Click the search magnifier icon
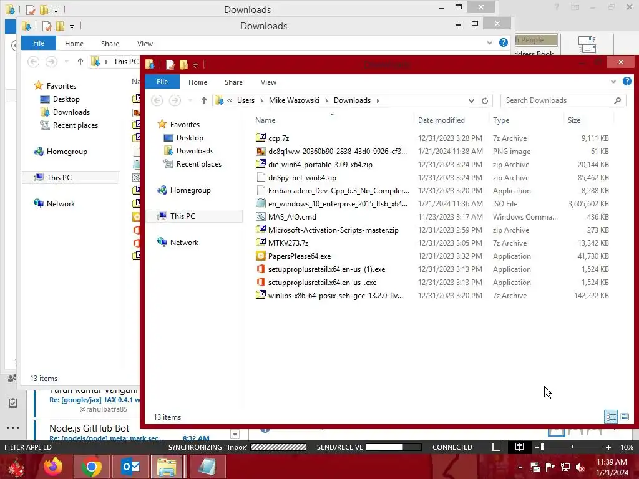 pos(617,100)
